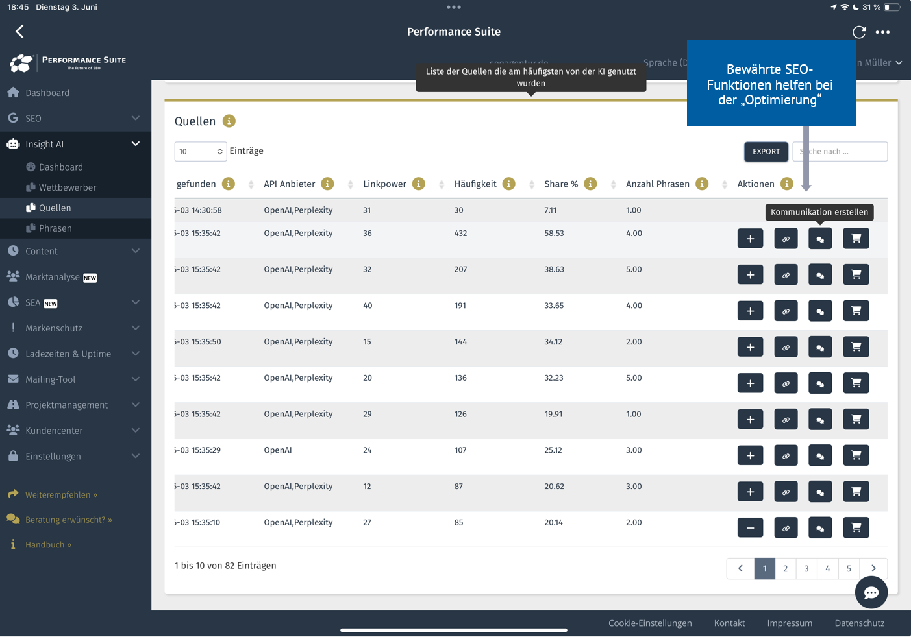Expand the Kundencenter sidebar menu
The height and width of the screenshot is (637, 911).
pyautogui.click(x=75, y=431)
